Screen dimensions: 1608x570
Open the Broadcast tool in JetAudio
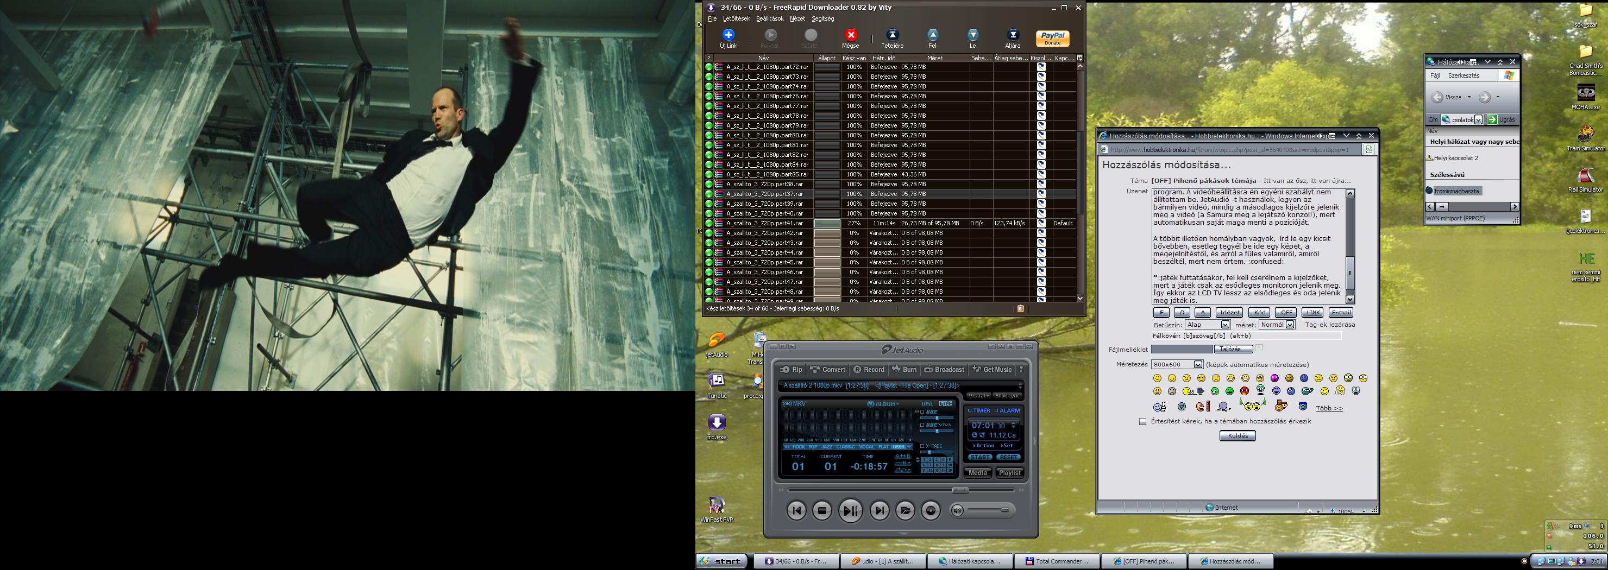coord(945,369)
